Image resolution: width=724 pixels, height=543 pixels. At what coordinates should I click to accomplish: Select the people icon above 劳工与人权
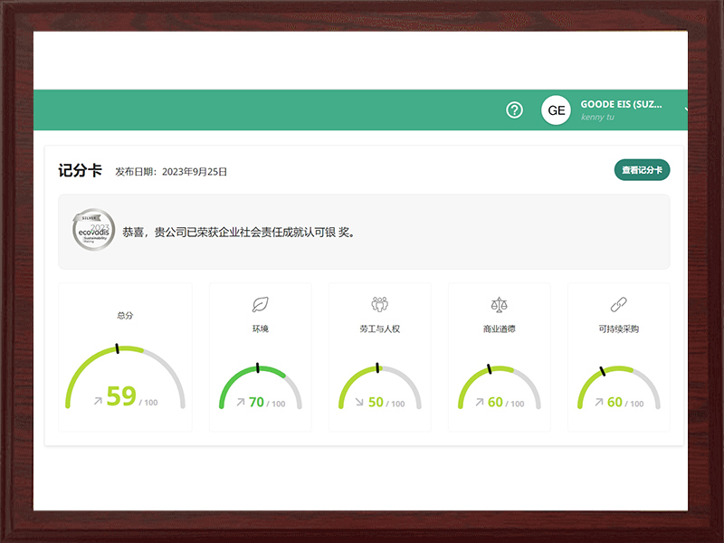click(x=379, y=305)
